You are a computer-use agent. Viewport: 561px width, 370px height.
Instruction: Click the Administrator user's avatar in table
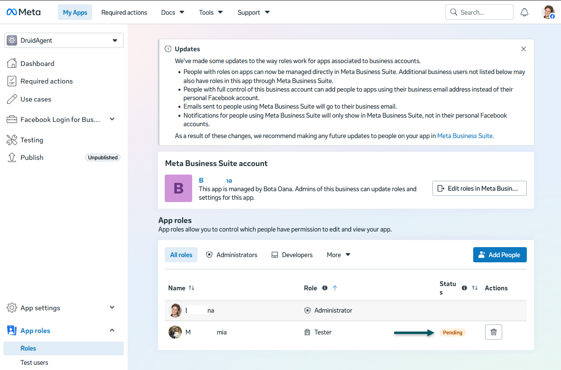[x=175, y=310]
